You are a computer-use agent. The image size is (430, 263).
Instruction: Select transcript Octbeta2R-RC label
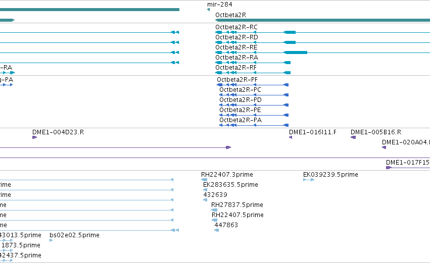click(236, 27)
